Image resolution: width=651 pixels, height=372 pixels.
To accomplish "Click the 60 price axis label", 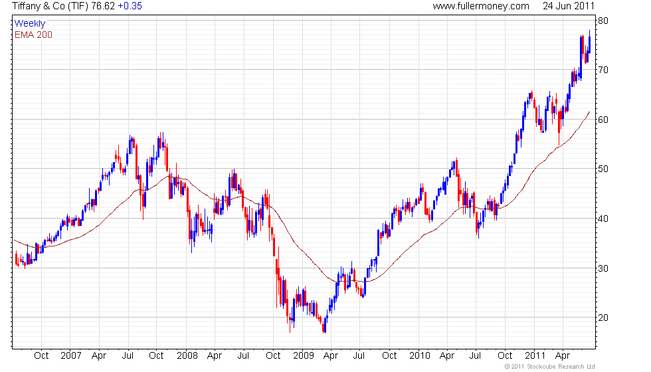I will (603, 120).
